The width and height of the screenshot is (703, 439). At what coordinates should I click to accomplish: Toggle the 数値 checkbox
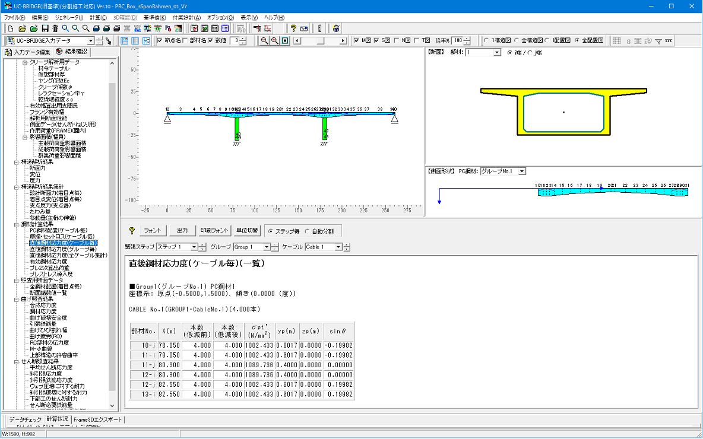pos(210,41)
